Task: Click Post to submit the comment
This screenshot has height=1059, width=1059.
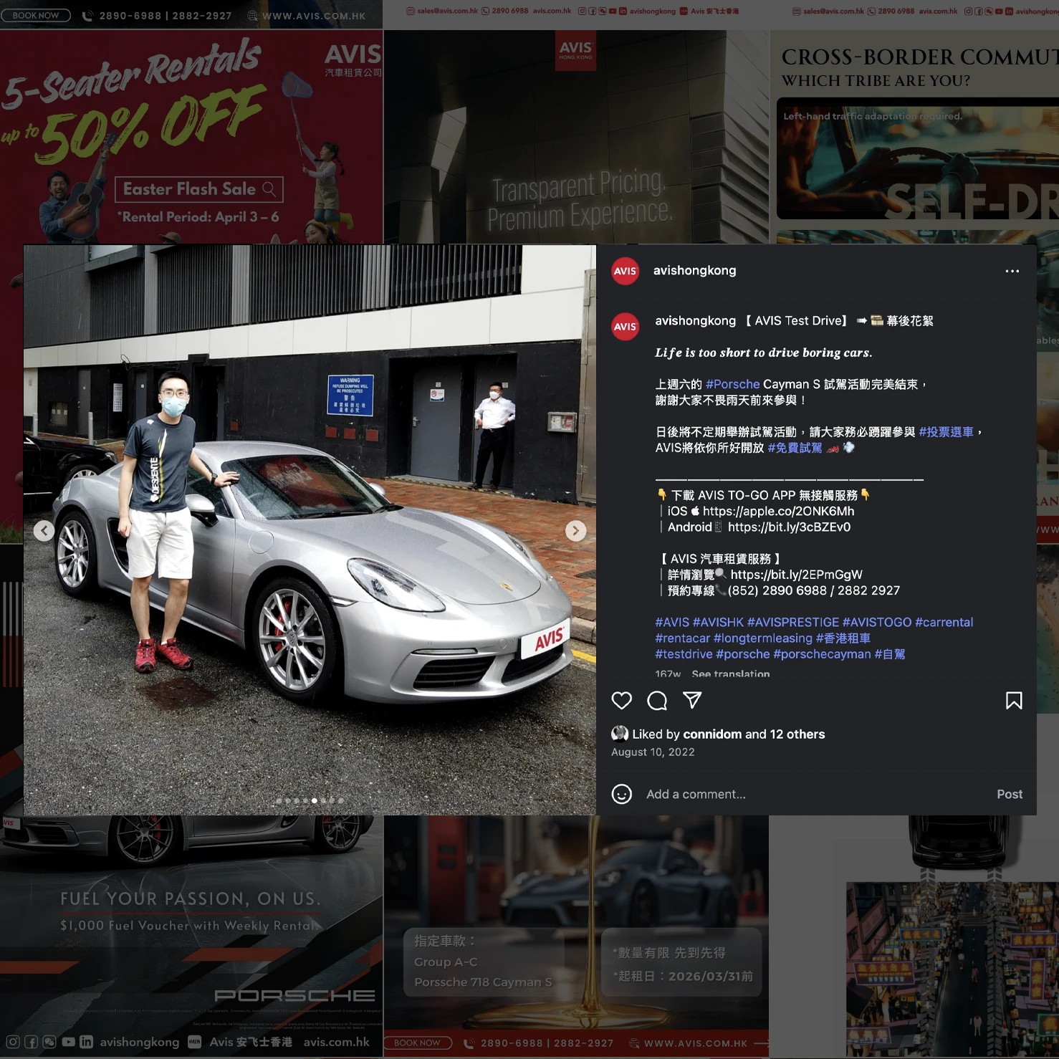Action: point(1009,794)
